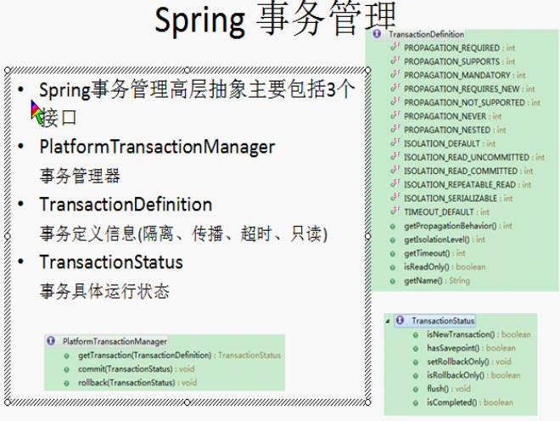This screenshot has width=560, height=421.
Task: Click the bottom-right text box resize handle
Action: 368,402
